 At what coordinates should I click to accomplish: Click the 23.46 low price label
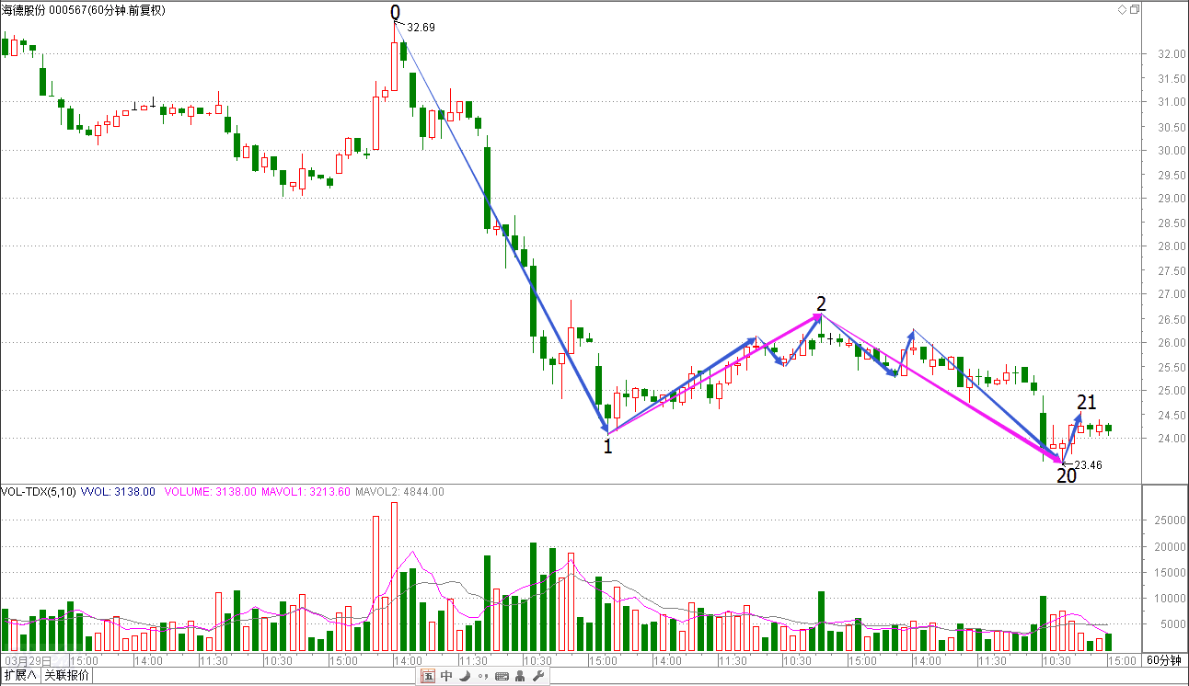coord(1088,465)
